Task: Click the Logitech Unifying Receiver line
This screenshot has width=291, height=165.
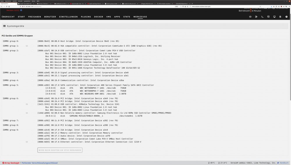Action: click(83, 56)
